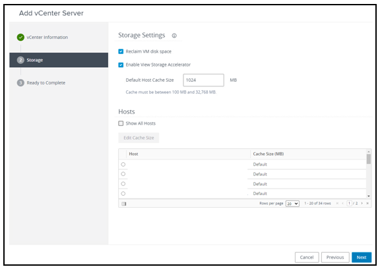Select the fourth host row's radio button
Viewport: 380px width, 269px height.
tap(123, 193)
